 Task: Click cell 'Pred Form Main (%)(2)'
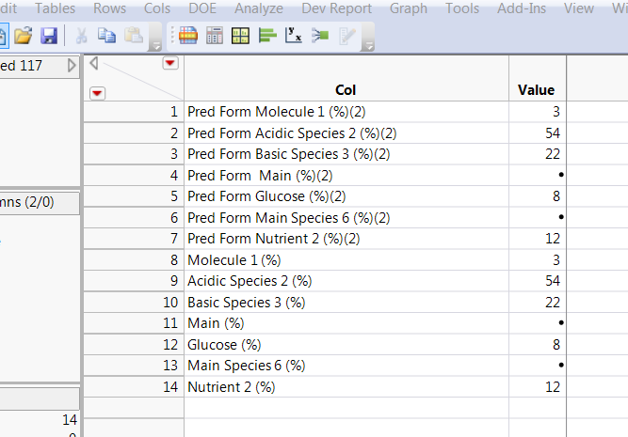(x=346, y=175)
